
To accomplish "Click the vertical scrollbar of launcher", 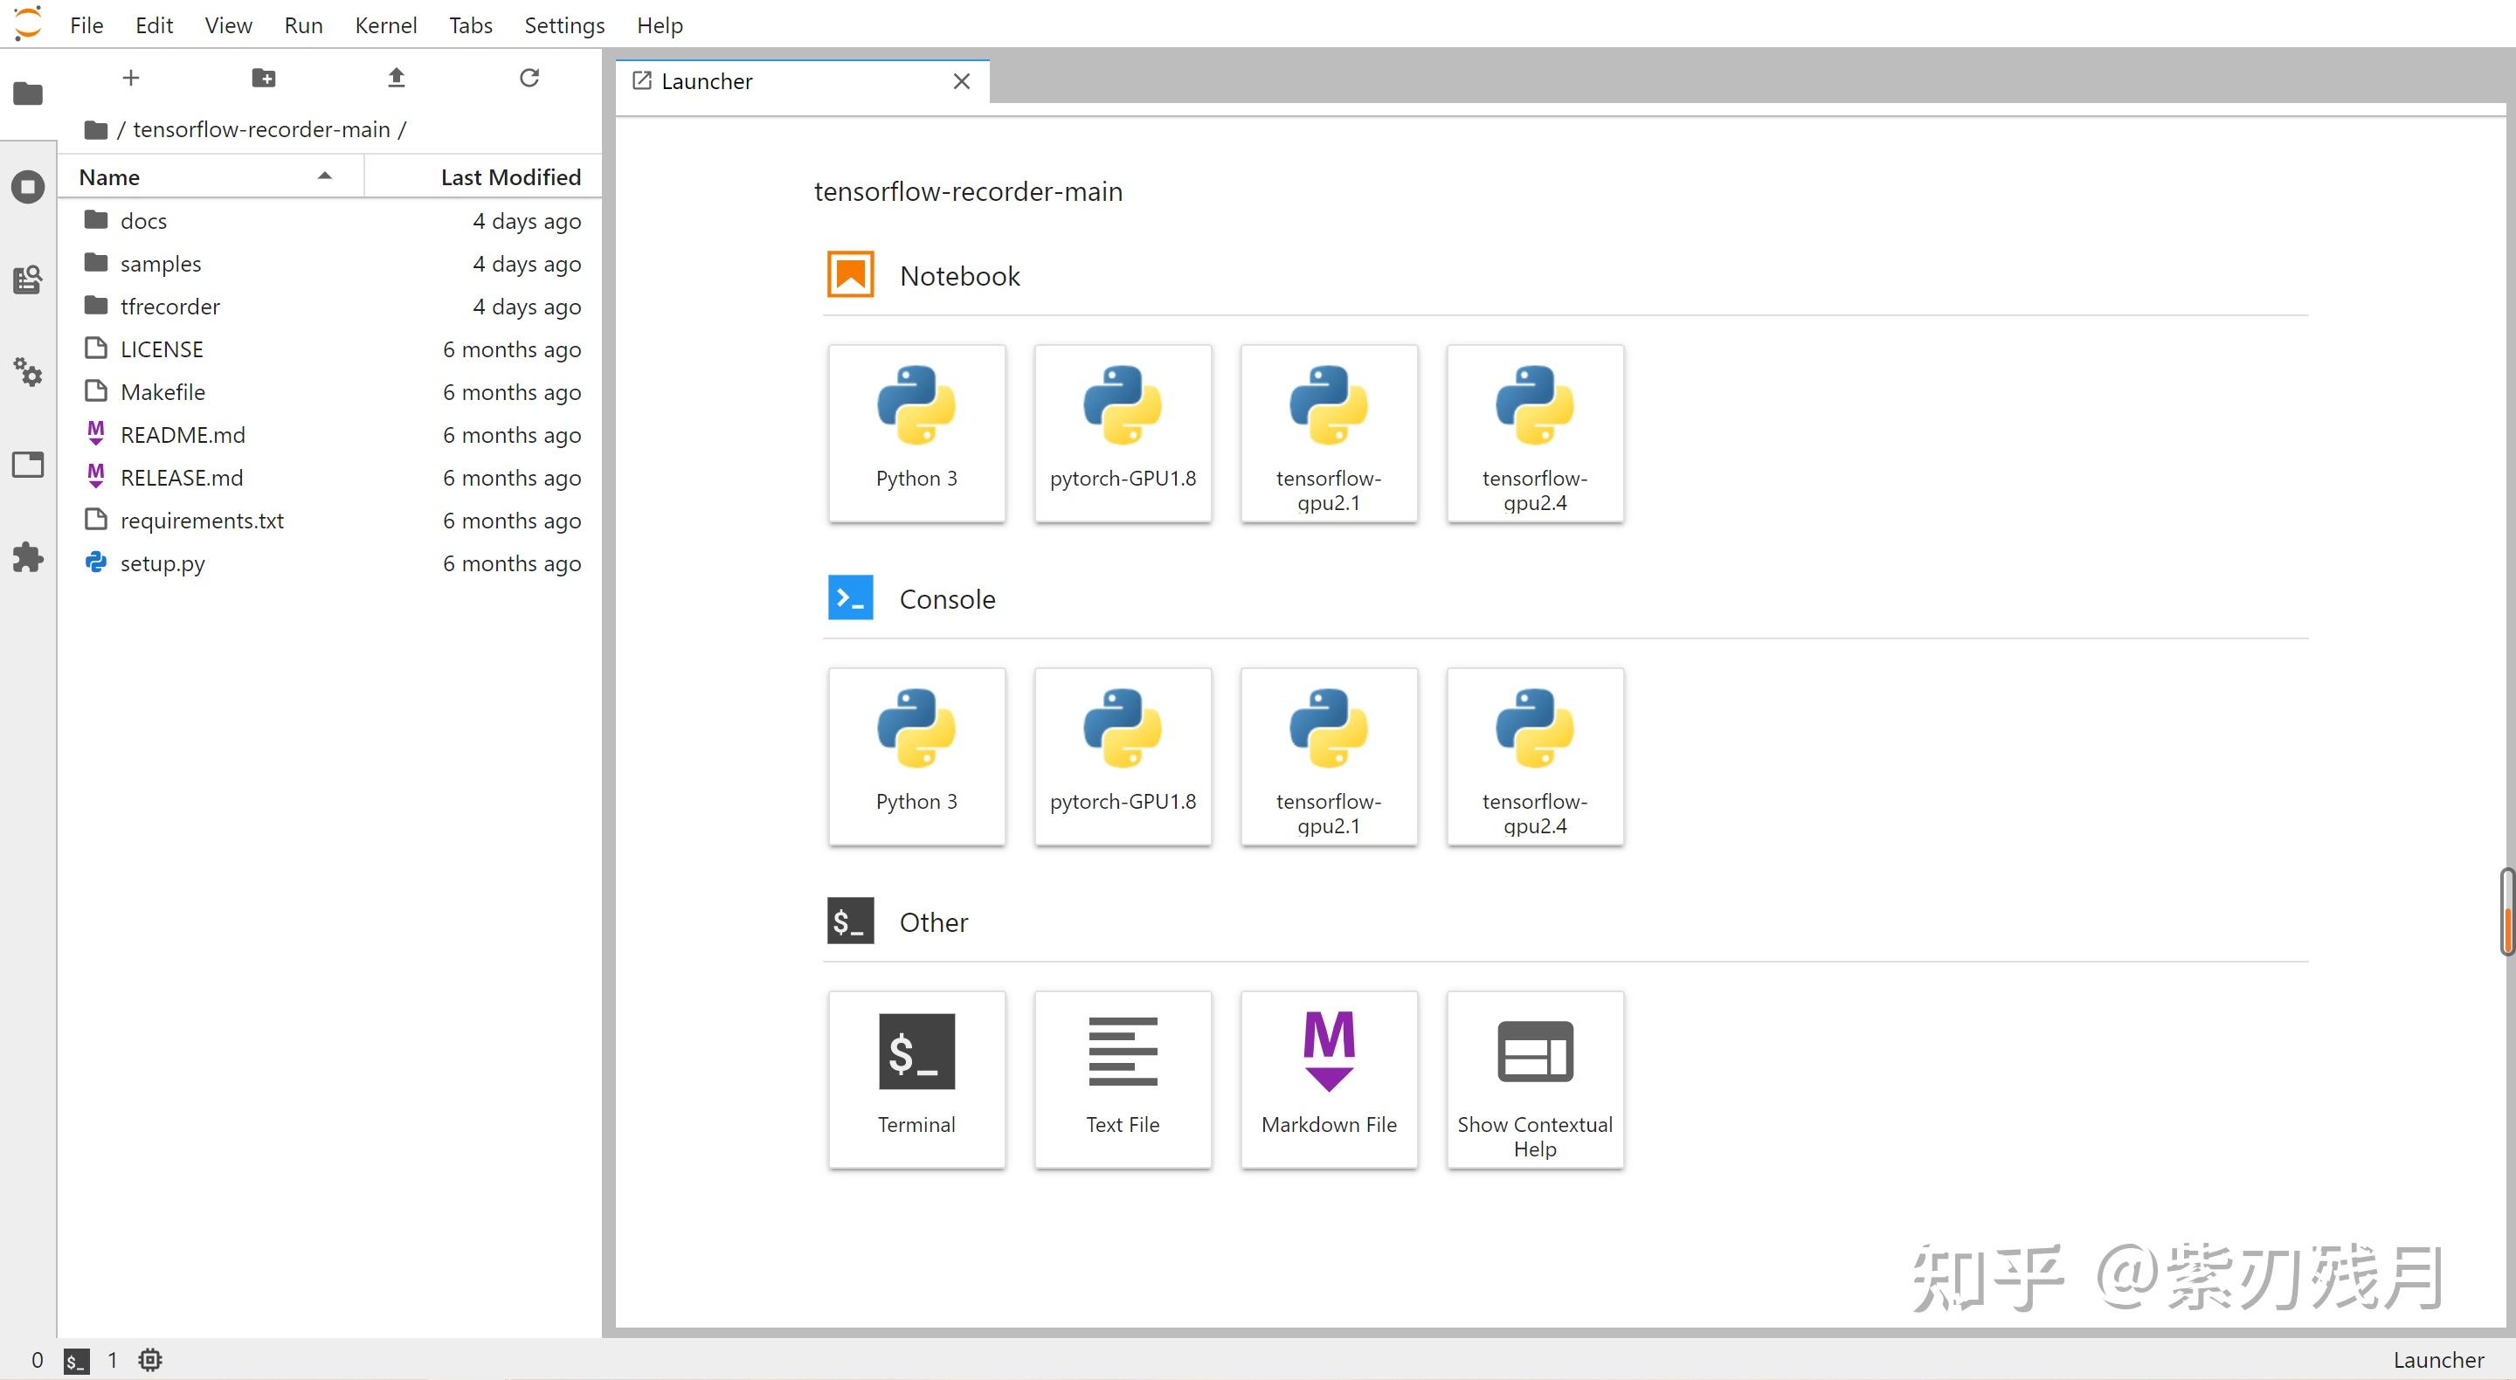I will pos(2506,911).
